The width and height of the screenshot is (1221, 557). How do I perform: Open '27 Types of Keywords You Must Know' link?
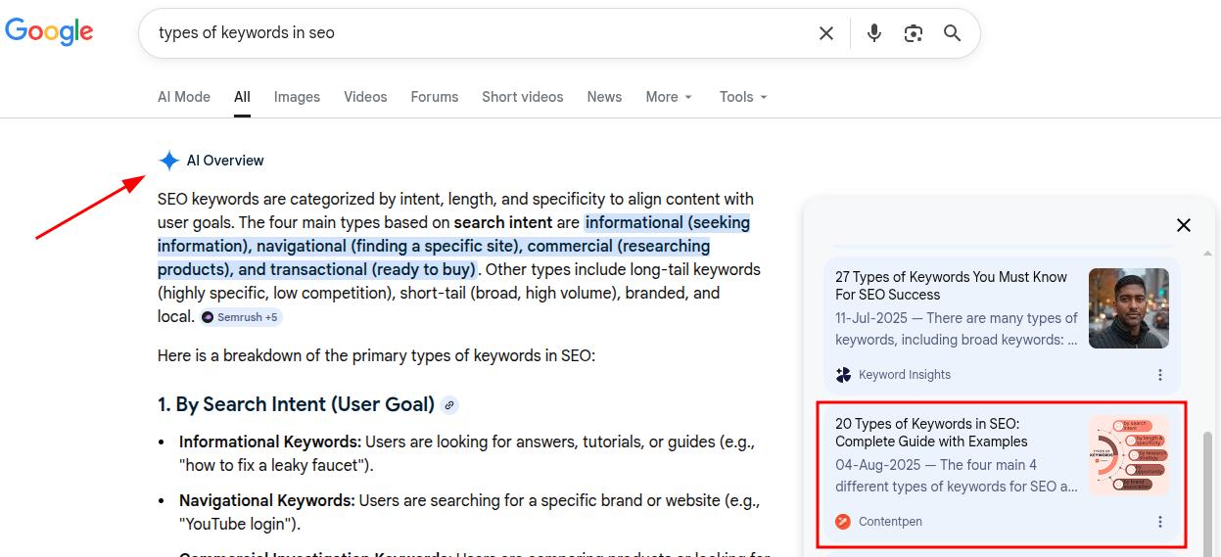pyautogui.click(x=951, y=286)
